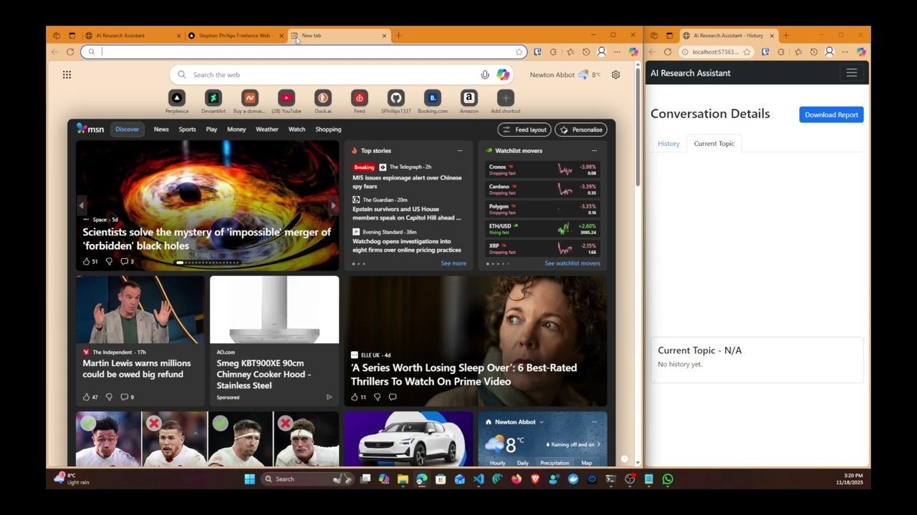Viewport: 917px width, 515px height.
Task: Click the favorite star in the left address bar
Action: pyautogui.click(x=519, y=51)
